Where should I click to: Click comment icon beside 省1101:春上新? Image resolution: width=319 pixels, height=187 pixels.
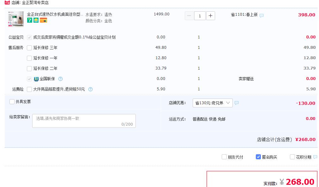pyautogui.click(x=262, y=15)
